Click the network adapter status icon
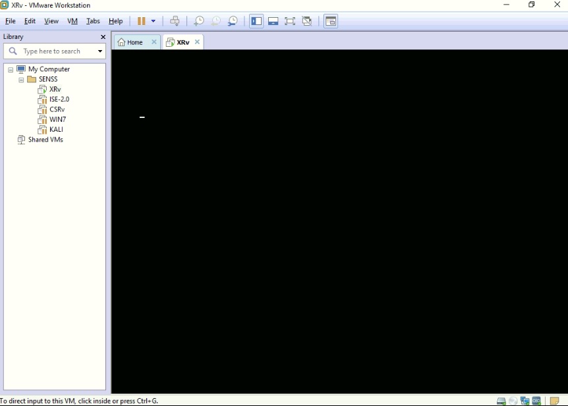The image size is (568, 406). point(525,400)
